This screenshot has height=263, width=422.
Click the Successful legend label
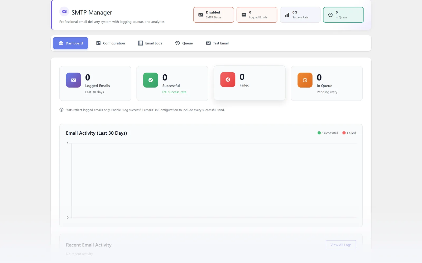pos(330,133)
